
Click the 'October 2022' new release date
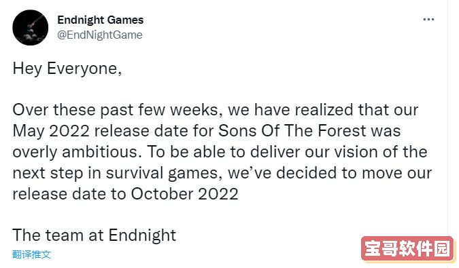[184, 194]
